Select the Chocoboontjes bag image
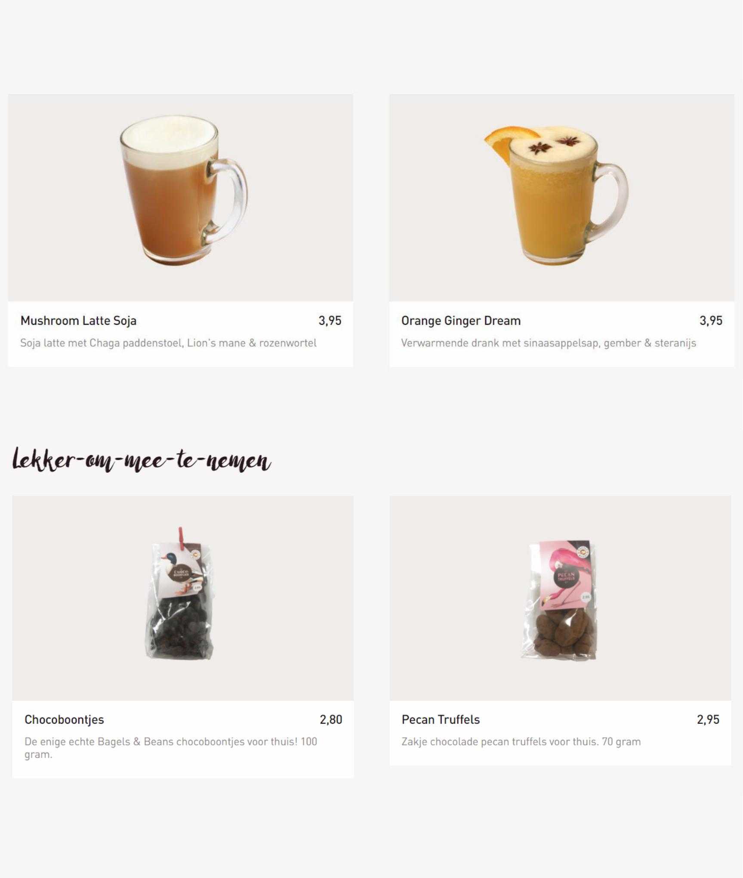 point(183,598)
